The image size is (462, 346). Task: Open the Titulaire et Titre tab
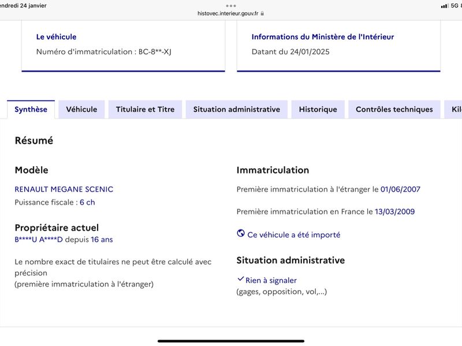pyautogui.click(x=146, y=110)
